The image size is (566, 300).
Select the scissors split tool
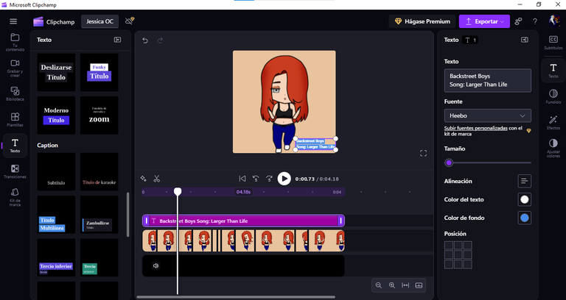(x=157, y=179)
